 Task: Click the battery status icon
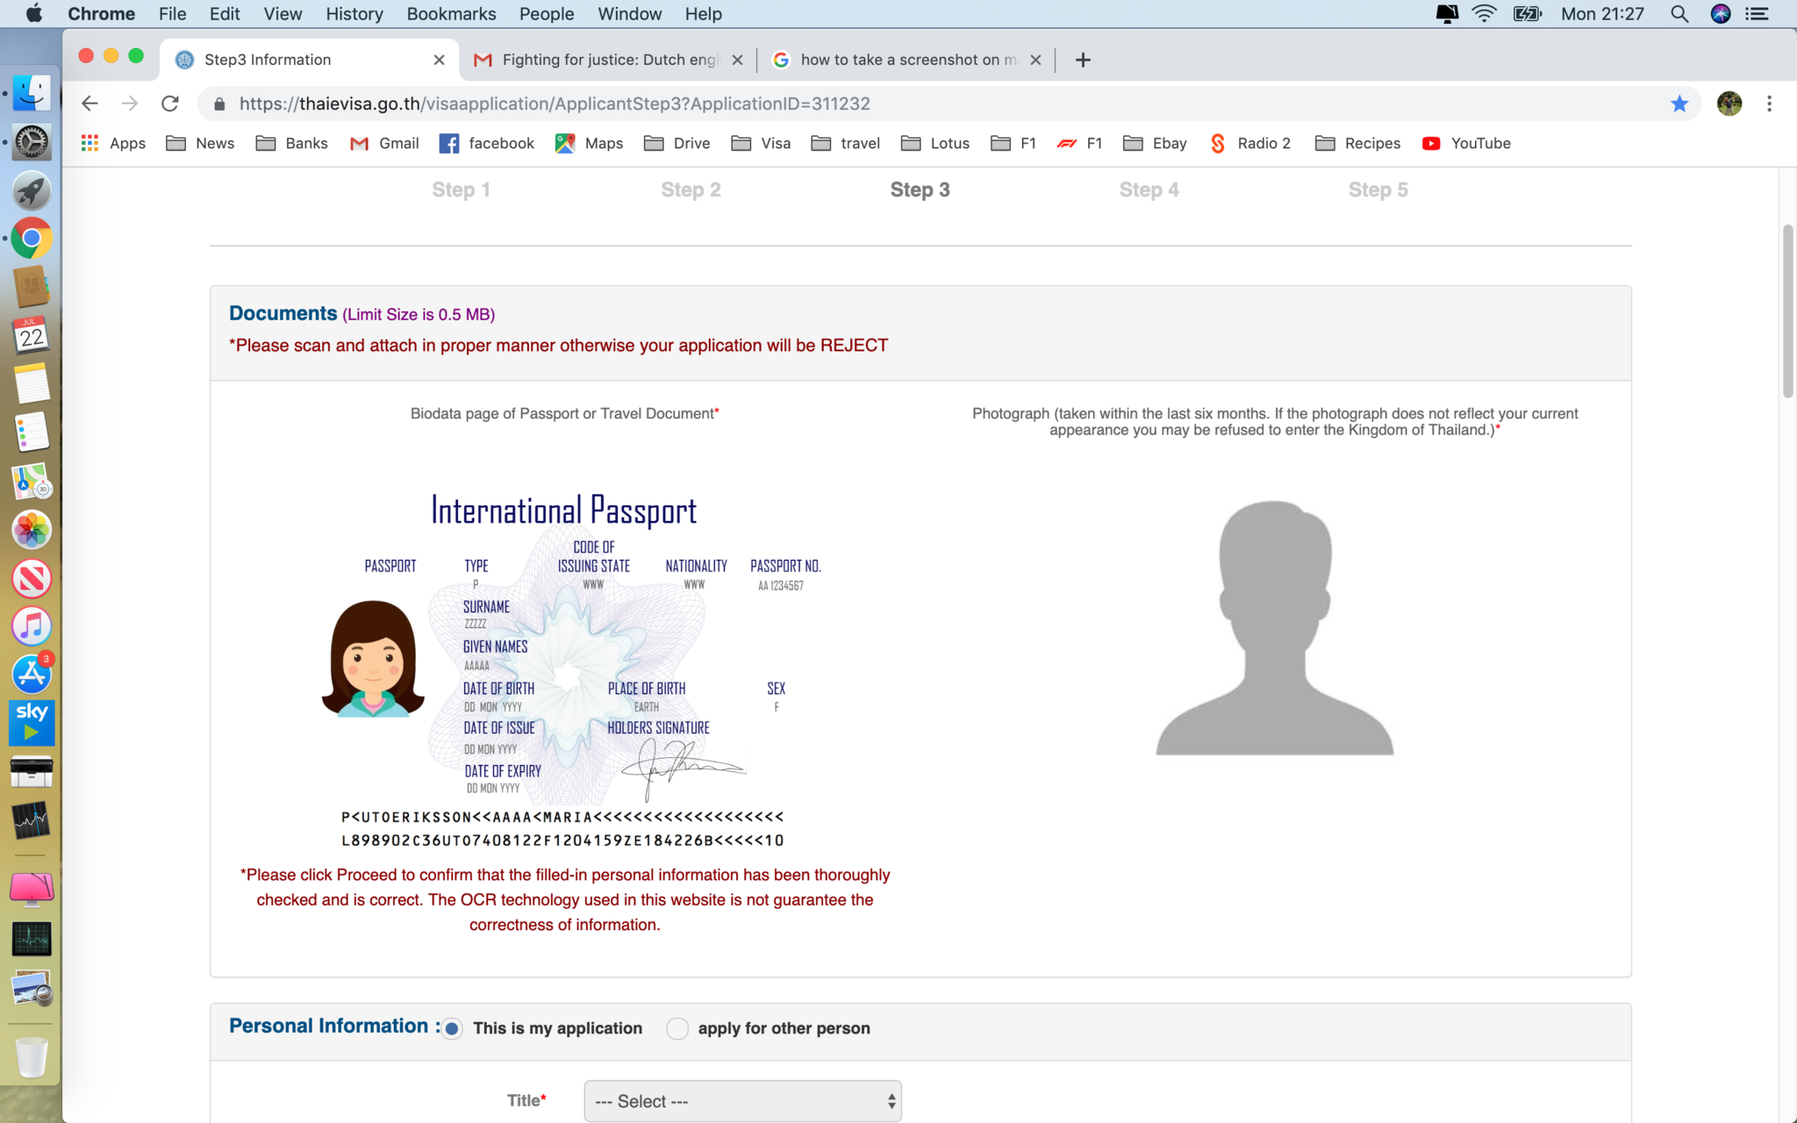point(1527,14)
